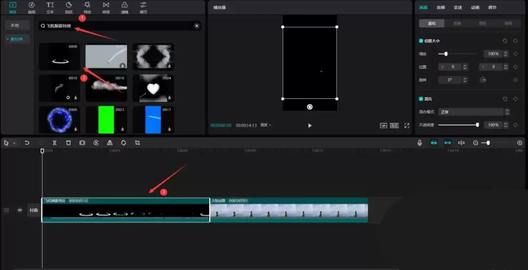Click the 封面 cover button on the track
This screenshot has width=528, height=270.
[x=33, y=210]
